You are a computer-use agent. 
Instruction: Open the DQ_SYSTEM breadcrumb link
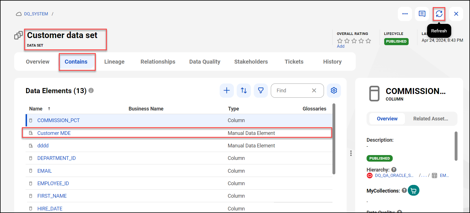click(36, 14)
